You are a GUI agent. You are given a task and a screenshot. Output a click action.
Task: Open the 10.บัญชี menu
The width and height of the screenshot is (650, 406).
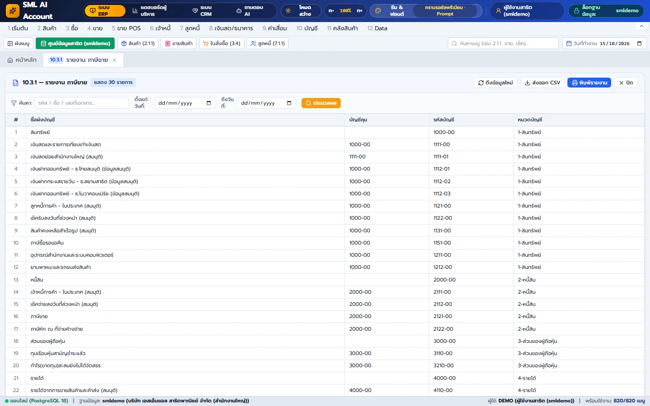pyautogui.click(x=307, y=28)
